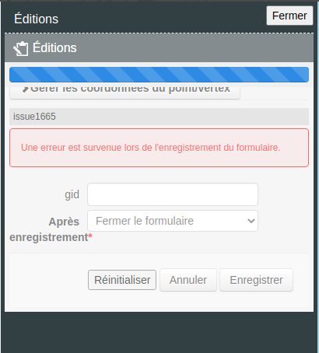Click the chevron arrow of Fermer le formulaire

coord(251,221)
